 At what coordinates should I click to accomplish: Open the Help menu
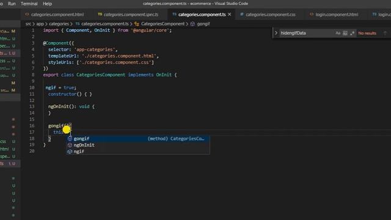coord(47,4)
